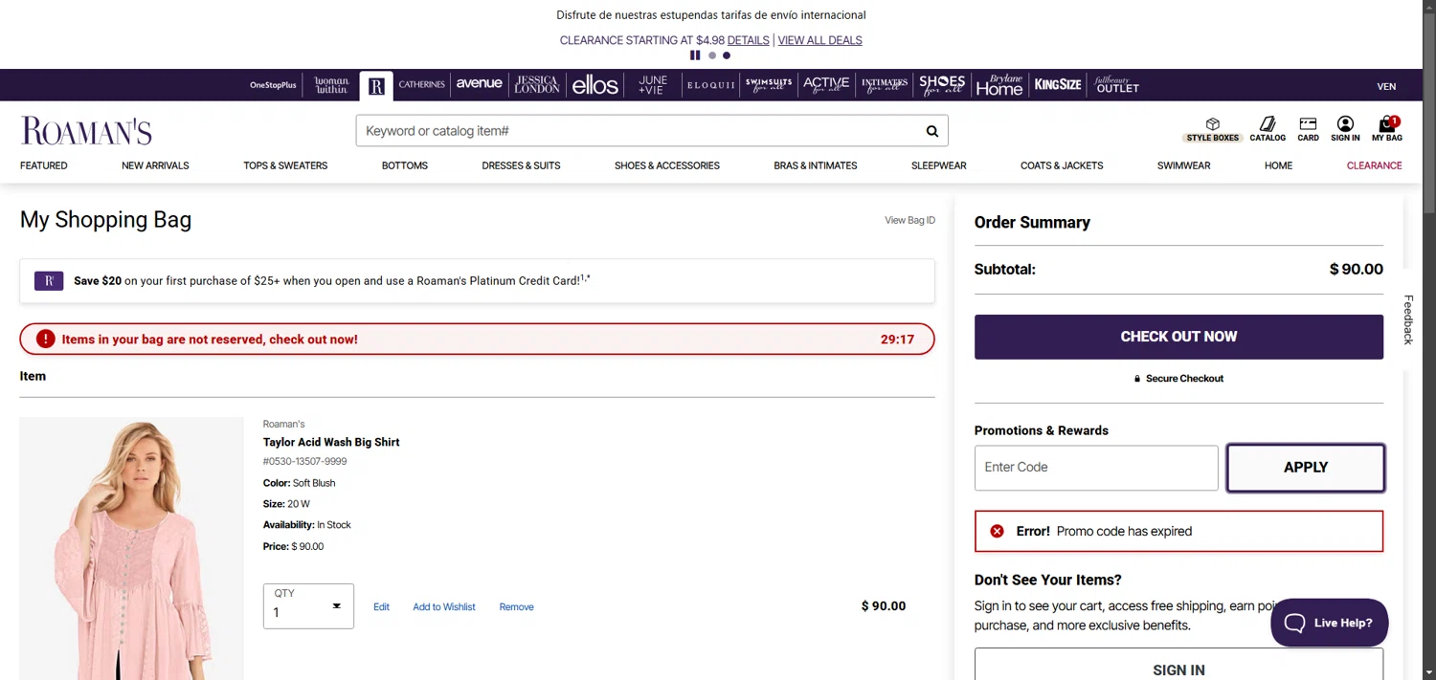Click View Bag ID link
The height and width of the screenshot is (680, 1436).
coord(909,220)
